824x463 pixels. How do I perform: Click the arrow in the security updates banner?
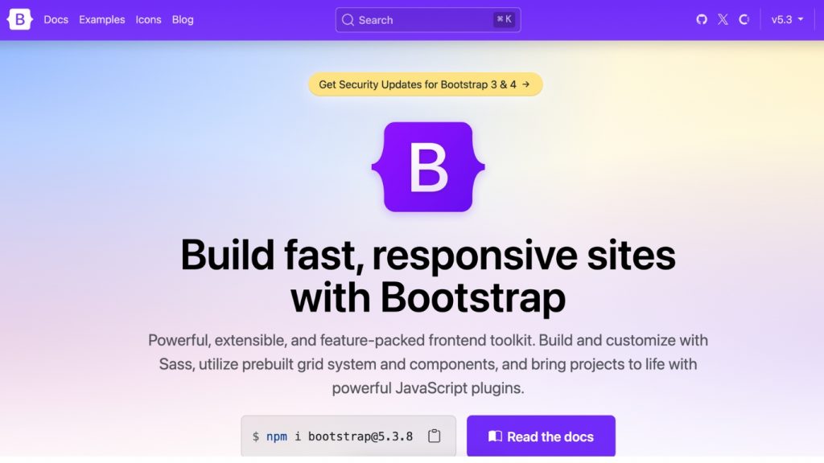(x=527, y=84)
